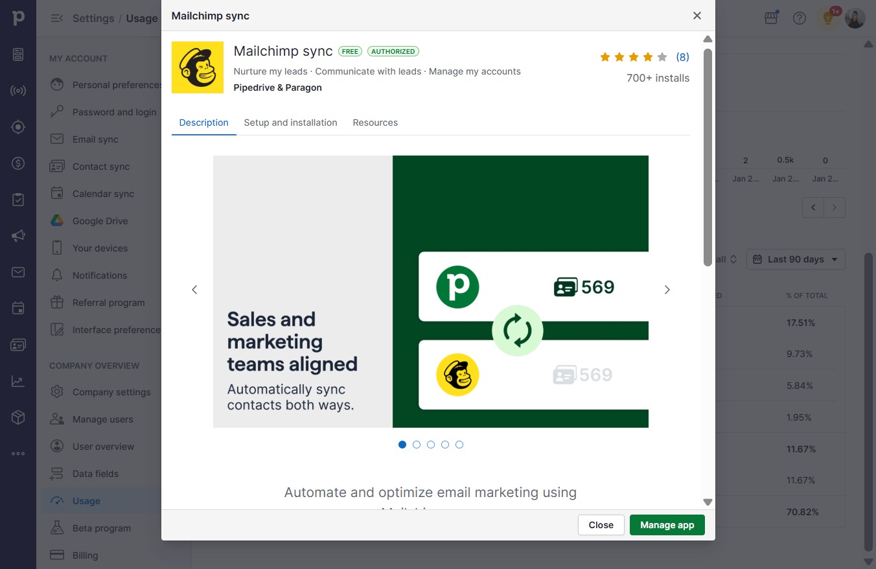Screen dimensions: 876x569
Task: Switch to the Resources tab
Action: [375, 122]
